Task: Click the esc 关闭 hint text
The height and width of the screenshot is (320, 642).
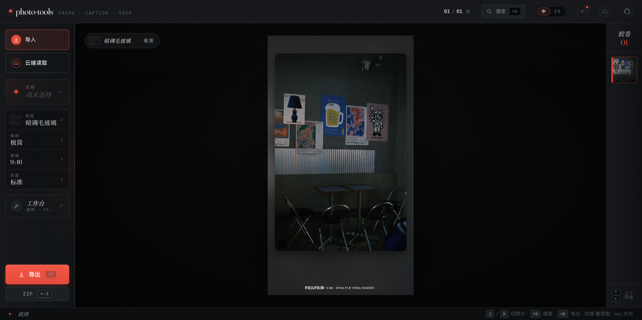Action: (624, 314)
